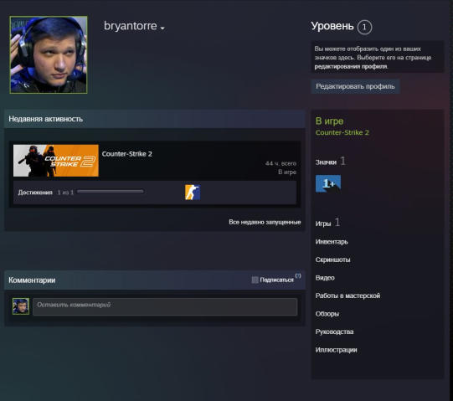
Task: Click the Достижения progress bar
Action: (111, 192)
